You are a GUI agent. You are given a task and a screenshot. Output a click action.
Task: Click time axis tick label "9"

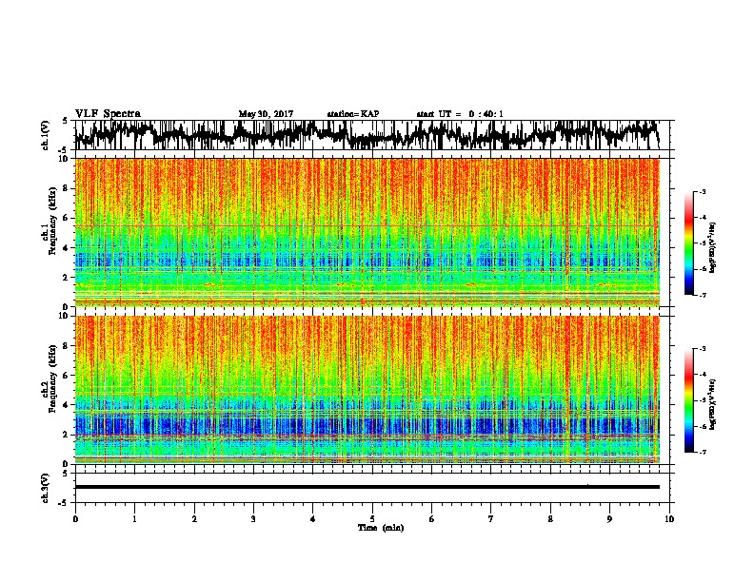609,519
